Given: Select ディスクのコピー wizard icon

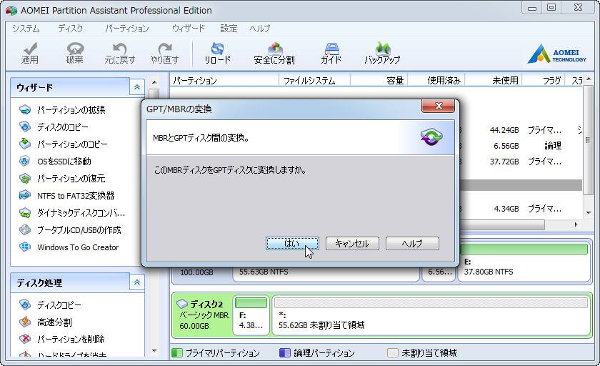Looking at the screenshot, I should coord(25,127).
